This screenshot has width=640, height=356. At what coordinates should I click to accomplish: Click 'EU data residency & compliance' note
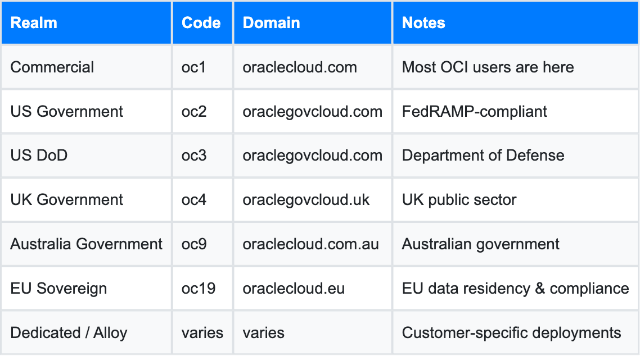coord(516,289)
